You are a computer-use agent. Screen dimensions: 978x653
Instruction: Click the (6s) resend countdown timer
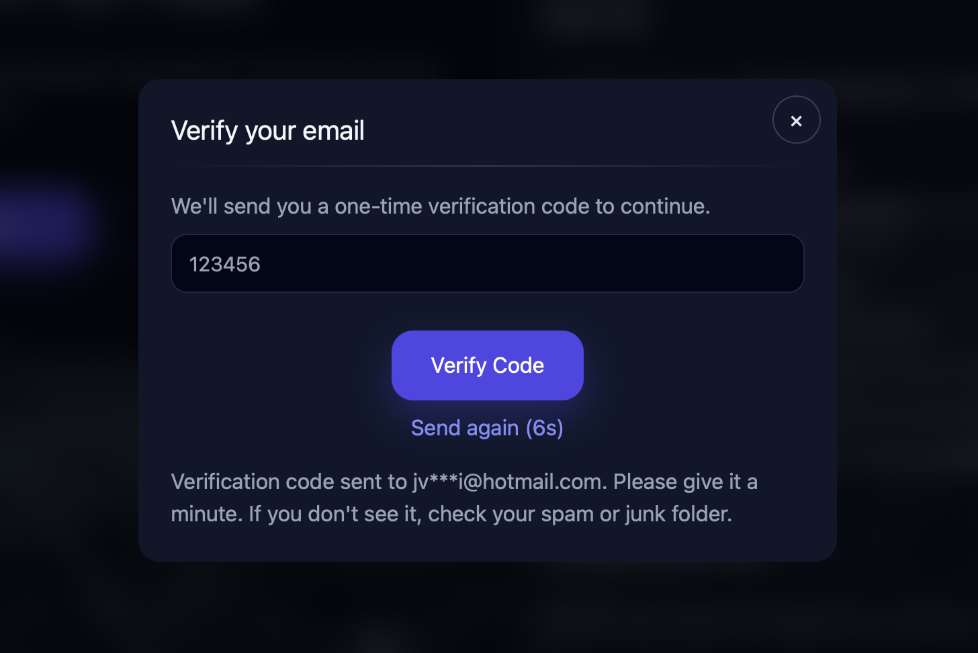(545, 428)
